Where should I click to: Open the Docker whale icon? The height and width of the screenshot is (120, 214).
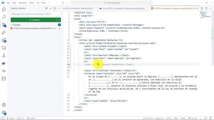(x=4, y=63)
